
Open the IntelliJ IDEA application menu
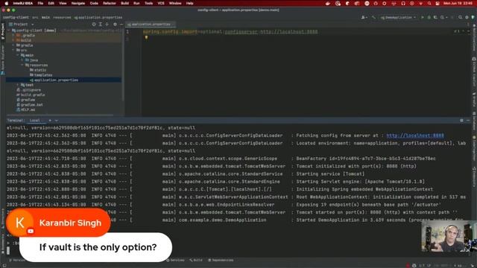tap(22, 3)
